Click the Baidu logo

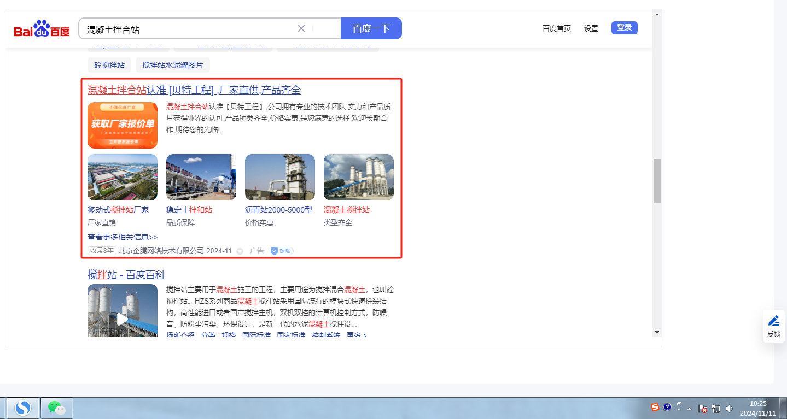tap(42, 28)
